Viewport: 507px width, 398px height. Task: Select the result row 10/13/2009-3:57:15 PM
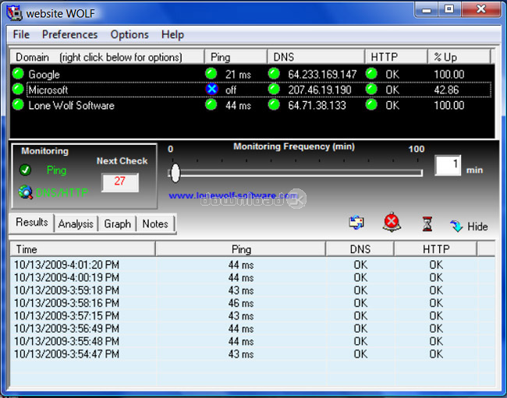(x=252, y=315)
